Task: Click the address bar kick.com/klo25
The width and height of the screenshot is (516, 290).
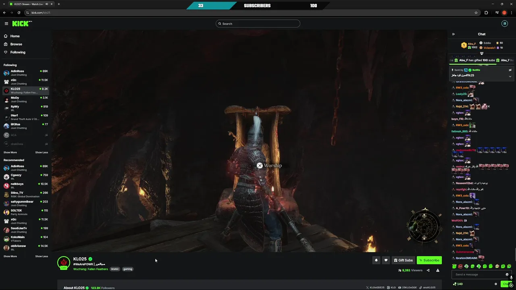Action: tap(41, 12)
